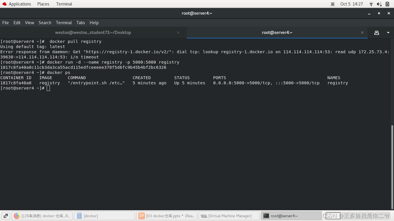Switch to the root@server4:~ tab
The width and height of the screenshot is (394, 221).
(277, 33)
